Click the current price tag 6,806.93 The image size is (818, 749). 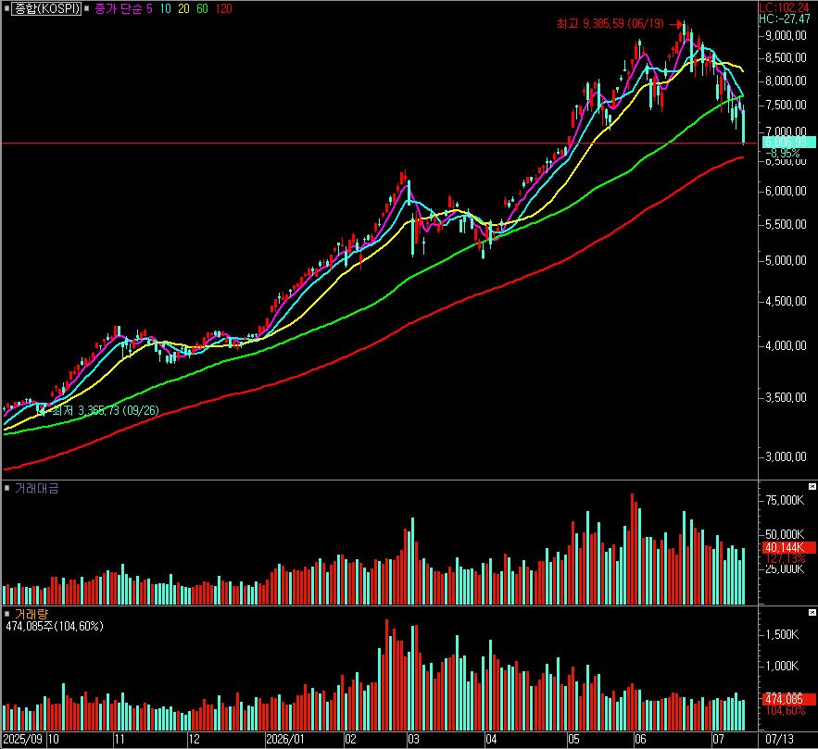click(x=788, y=143)
